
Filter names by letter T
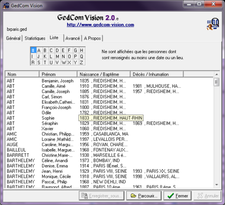pos(45,62)
